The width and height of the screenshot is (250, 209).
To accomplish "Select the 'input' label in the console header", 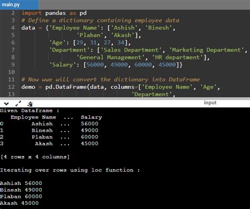I will pos(210,103).
